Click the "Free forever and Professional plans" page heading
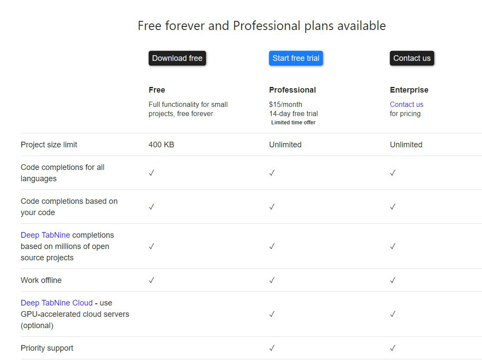The width and height of the screenshot is (482, 362). (262, 26)
